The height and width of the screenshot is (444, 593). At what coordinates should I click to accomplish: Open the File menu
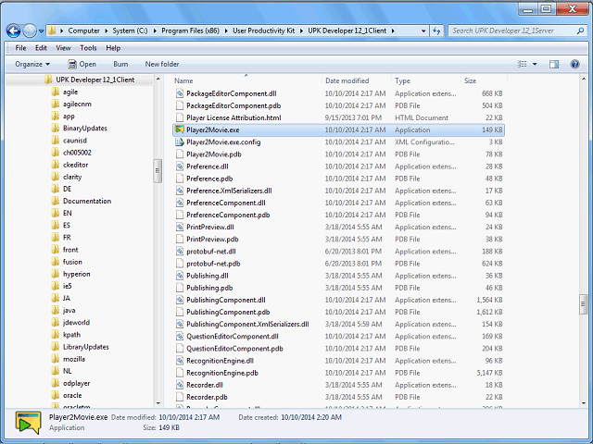coord(20,48)
